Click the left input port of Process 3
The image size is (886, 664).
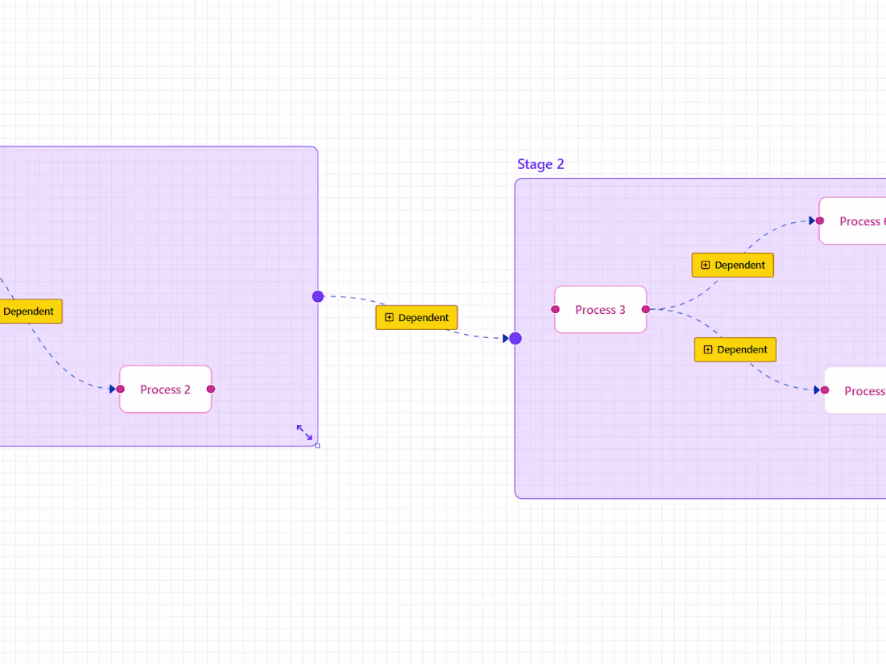[x=555, y=308]
